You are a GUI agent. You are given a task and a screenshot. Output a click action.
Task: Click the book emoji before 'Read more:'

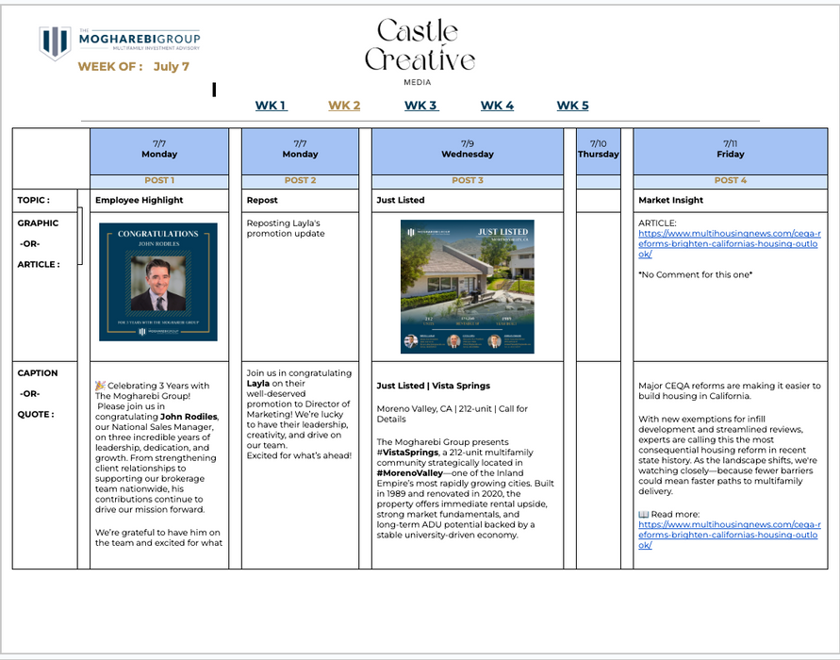(x=643, y=514)
